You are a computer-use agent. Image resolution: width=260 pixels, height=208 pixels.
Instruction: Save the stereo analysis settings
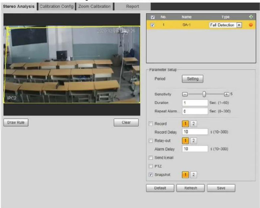tap(221, 188)
